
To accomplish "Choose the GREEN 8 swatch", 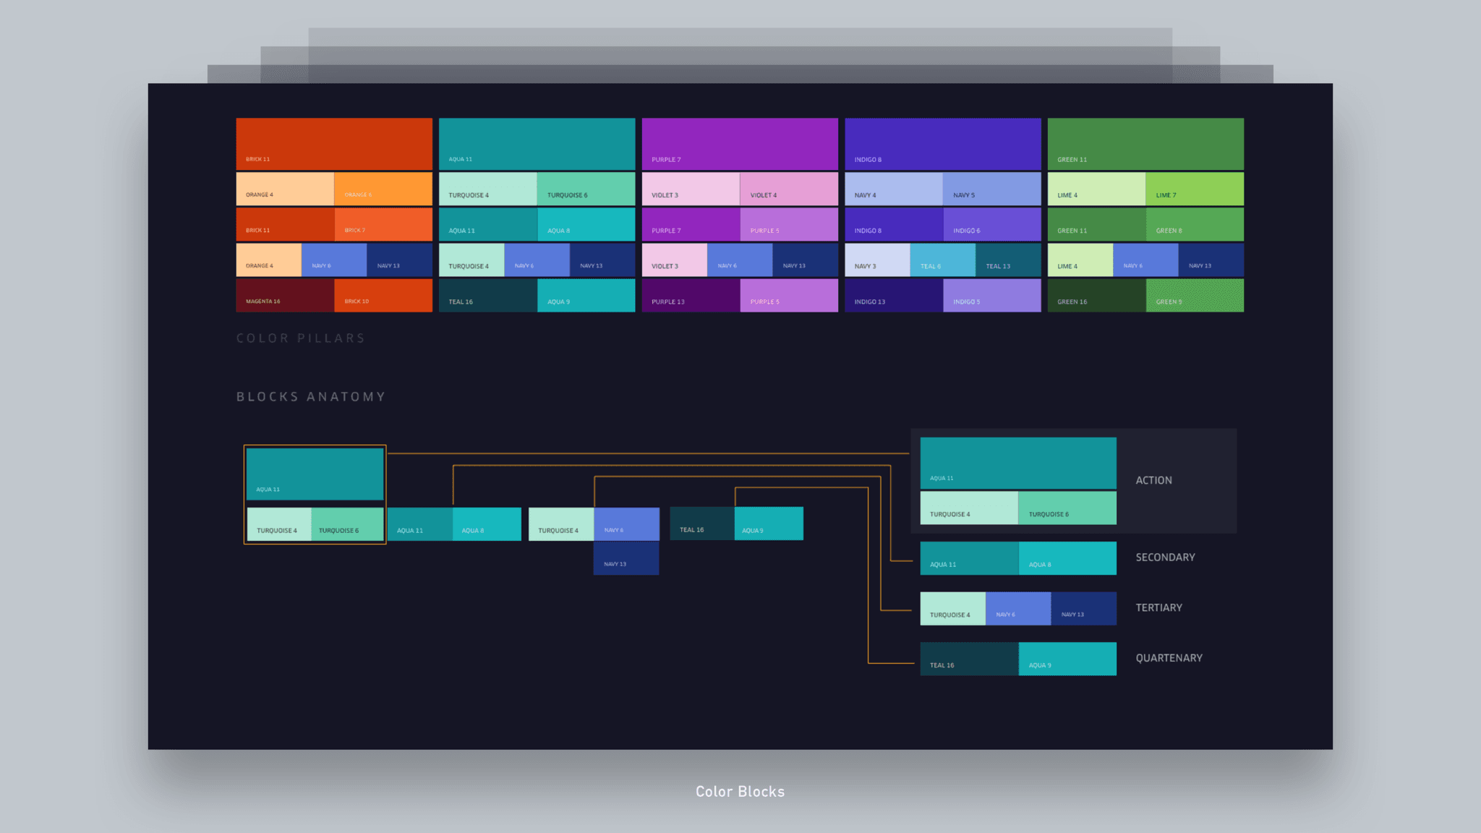I will [1195, 224].
